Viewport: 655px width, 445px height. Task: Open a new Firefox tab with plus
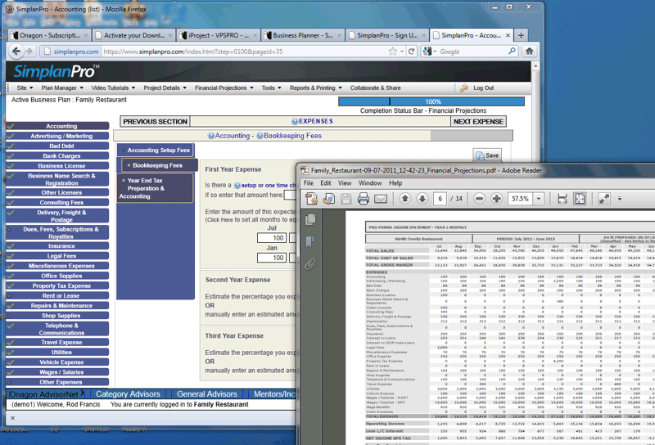pyautogui.click(x=521, y=35)
